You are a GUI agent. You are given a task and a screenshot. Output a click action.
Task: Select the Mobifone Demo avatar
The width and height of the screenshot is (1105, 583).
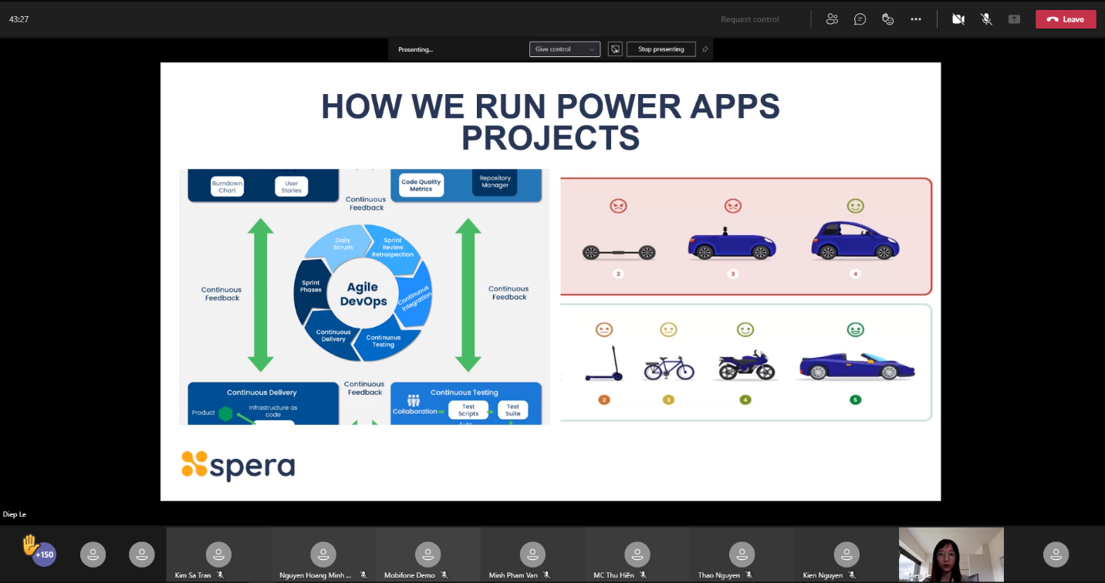tap(427, 554)
